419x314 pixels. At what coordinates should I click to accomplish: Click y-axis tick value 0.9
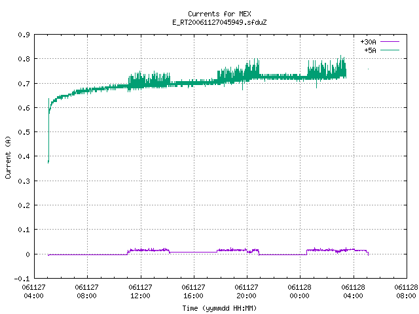[24, 35]
